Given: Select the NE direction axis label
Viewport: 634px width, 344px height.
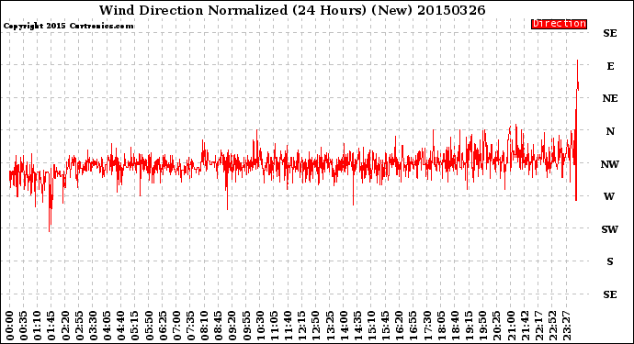Looking at the screenshot, I should (610, 98).
